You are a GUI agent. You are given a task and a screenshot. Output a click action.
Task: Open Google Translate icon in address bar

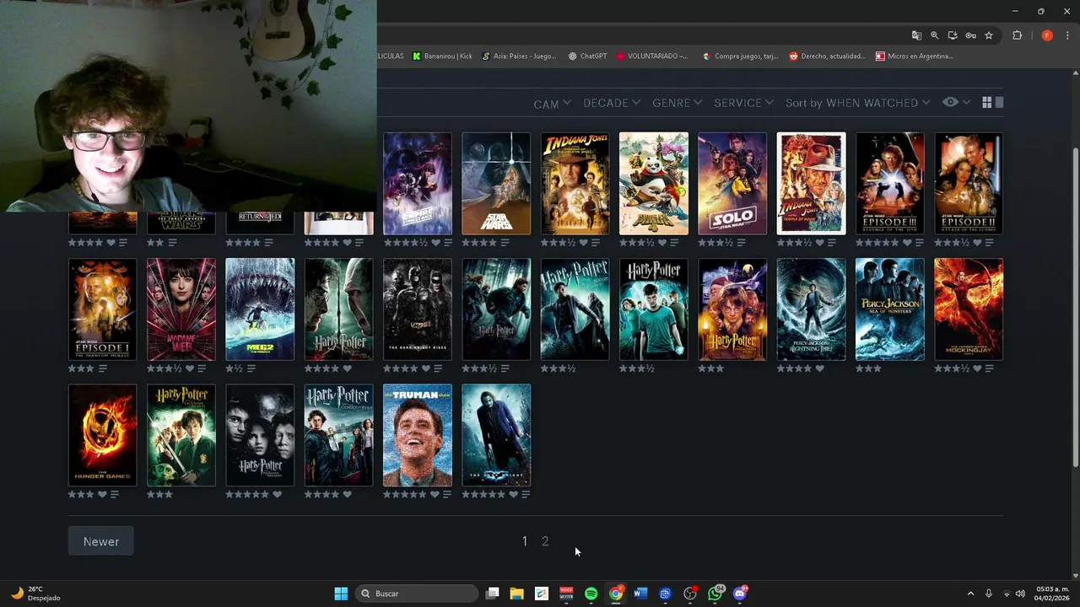click(x=916, y=35)
